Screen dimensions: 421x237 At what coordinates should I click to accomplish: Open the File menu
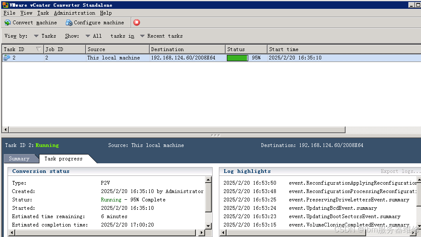point(9,13)
